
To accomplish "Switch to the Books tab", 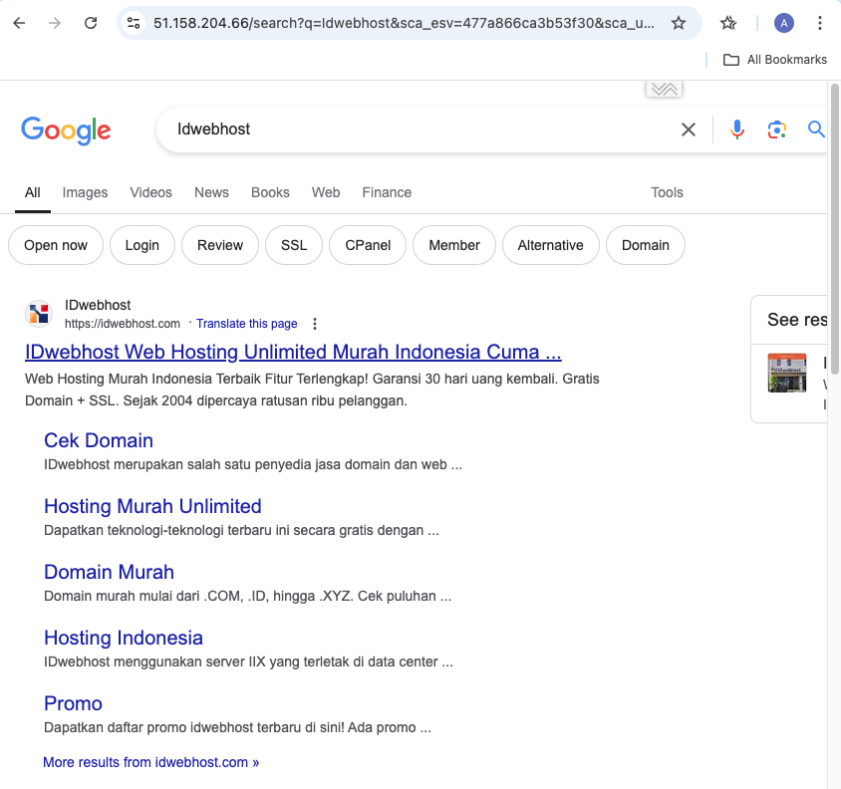I will coord(270,192).
